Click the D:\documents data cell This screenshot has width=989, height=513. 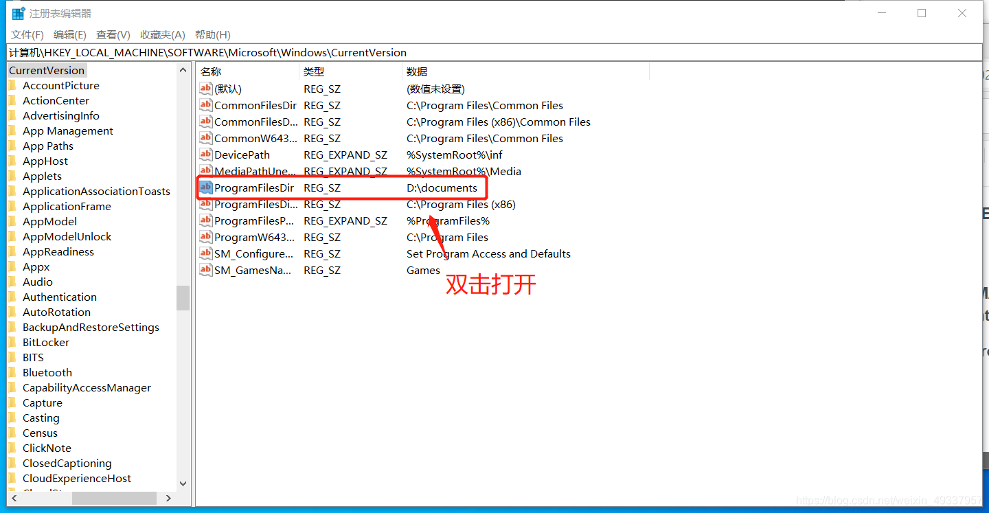442,188
